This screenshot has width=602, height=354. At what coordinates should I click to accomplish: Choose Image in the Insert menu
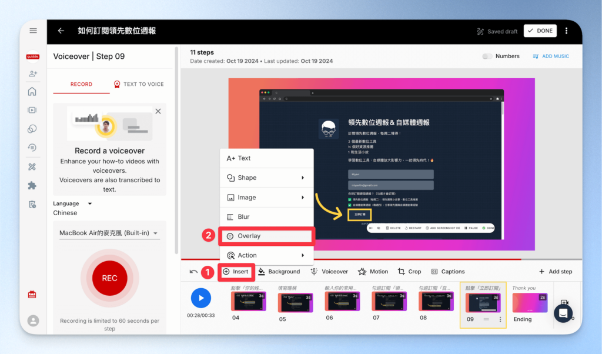266,198
